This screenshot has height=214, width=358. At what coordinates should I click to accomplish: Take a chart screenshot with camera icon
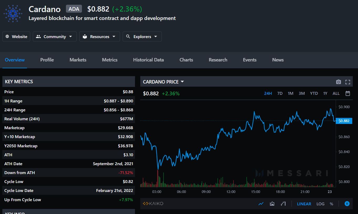click(338, 82)
